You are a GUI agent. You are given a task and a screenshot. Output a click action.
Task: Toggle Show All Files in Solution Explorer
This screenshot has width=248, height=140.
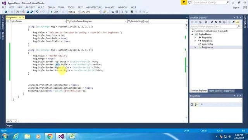[x=224, y=22]
